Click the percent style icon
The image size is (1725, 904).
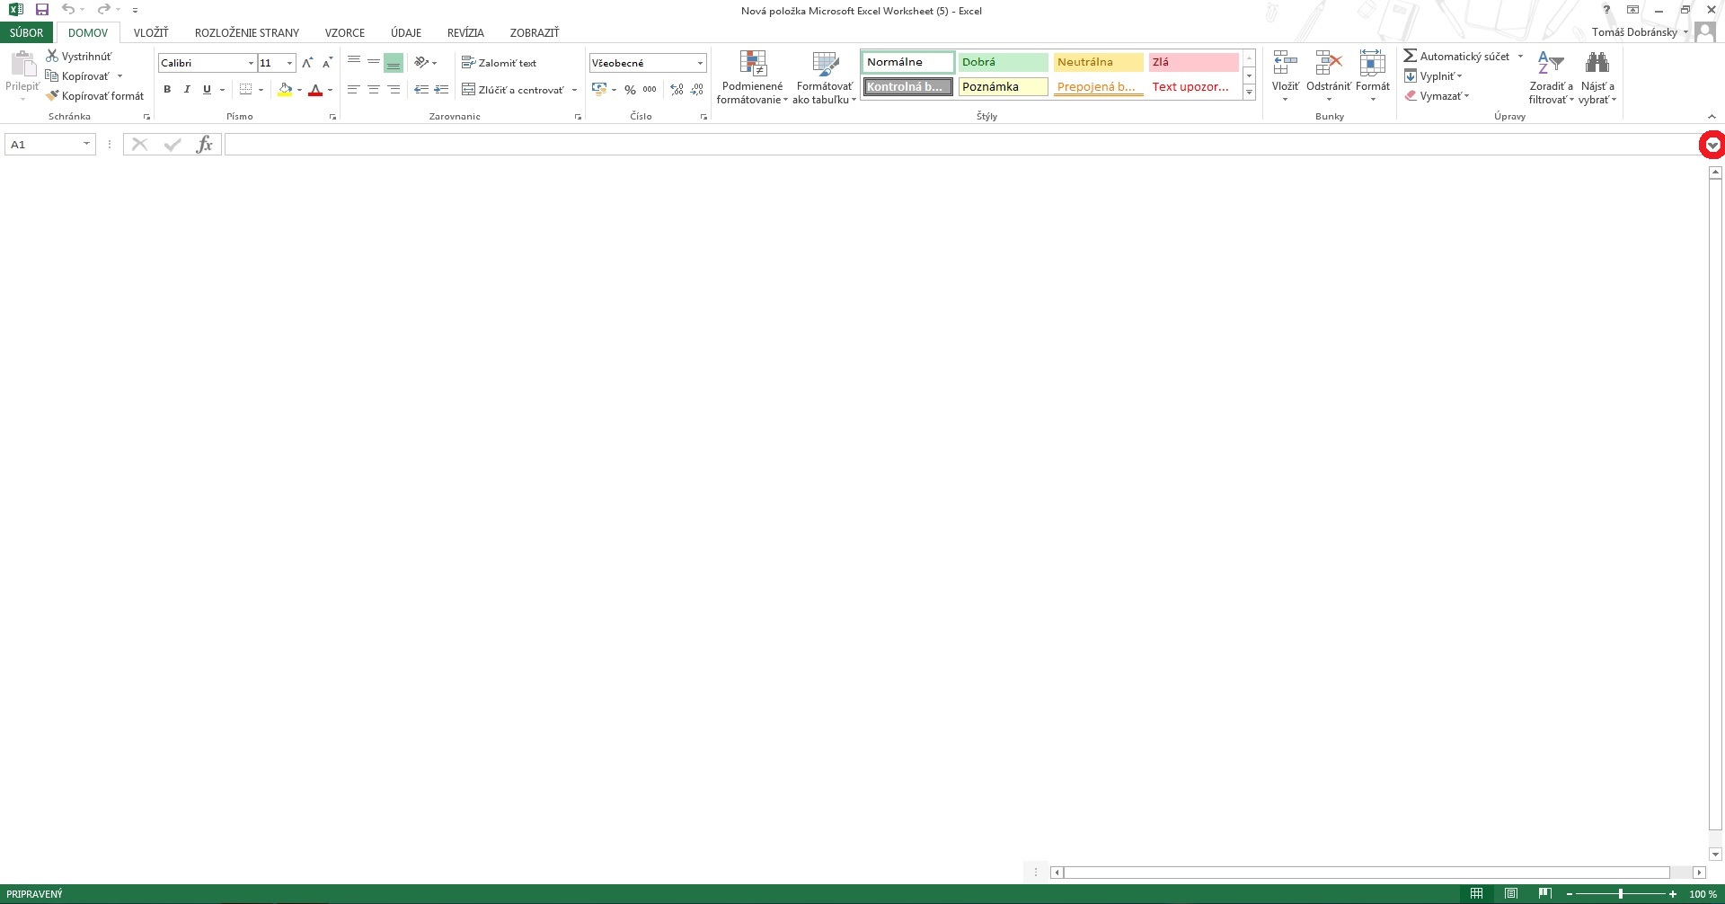coord(630,90)
